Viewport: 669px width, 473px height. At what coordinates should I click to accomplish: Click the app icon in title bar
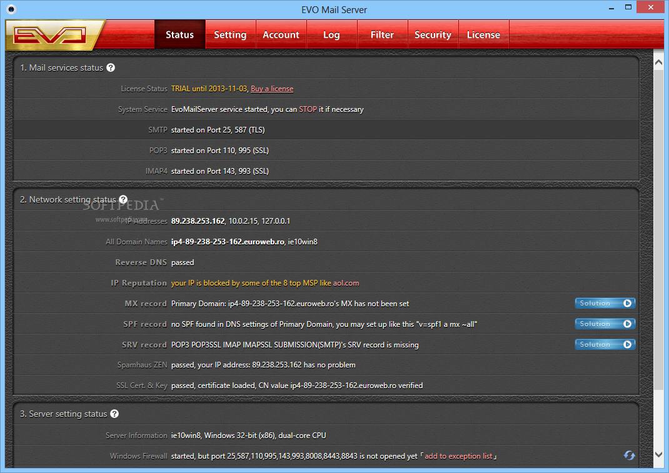tap(11, 9)
